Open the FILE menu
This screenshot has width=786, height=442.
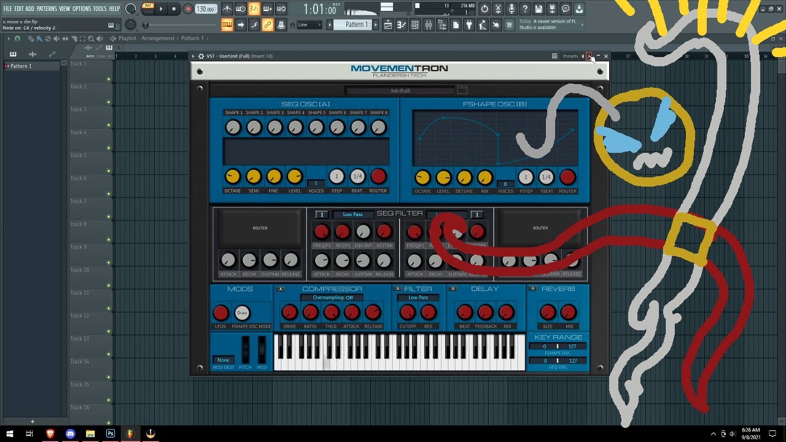click(8, 9)
